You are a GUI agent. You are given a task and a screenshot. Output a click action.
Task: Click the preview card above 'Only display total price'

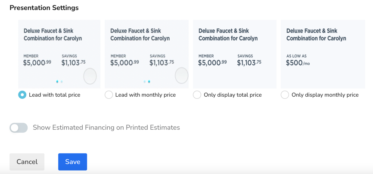tap(234, 54)
